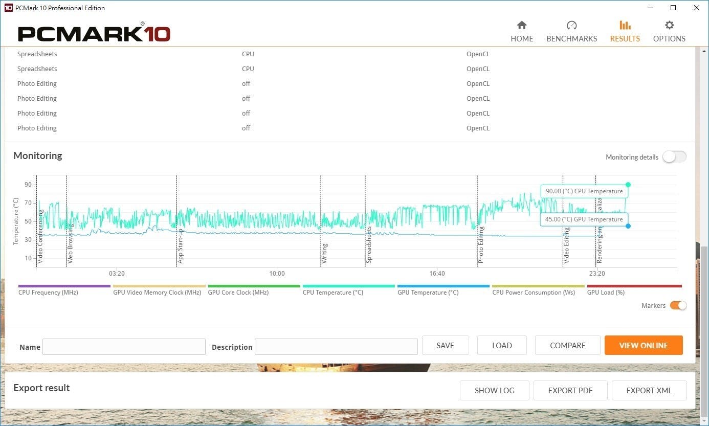Viewport: 709px width, 426px height.
Task: Click the View Online button
Action: 643,345
